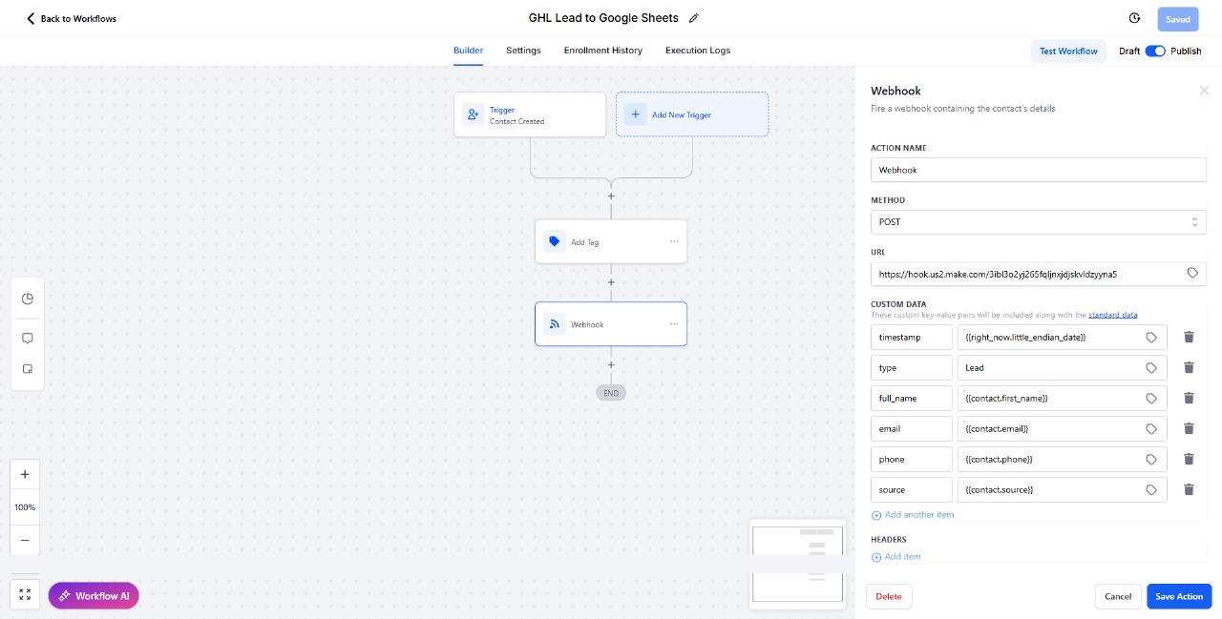This screenshot has height=619, width=1222.
Task: Click the stats pie chart icon in the sidebar
Action: [28, 299]
